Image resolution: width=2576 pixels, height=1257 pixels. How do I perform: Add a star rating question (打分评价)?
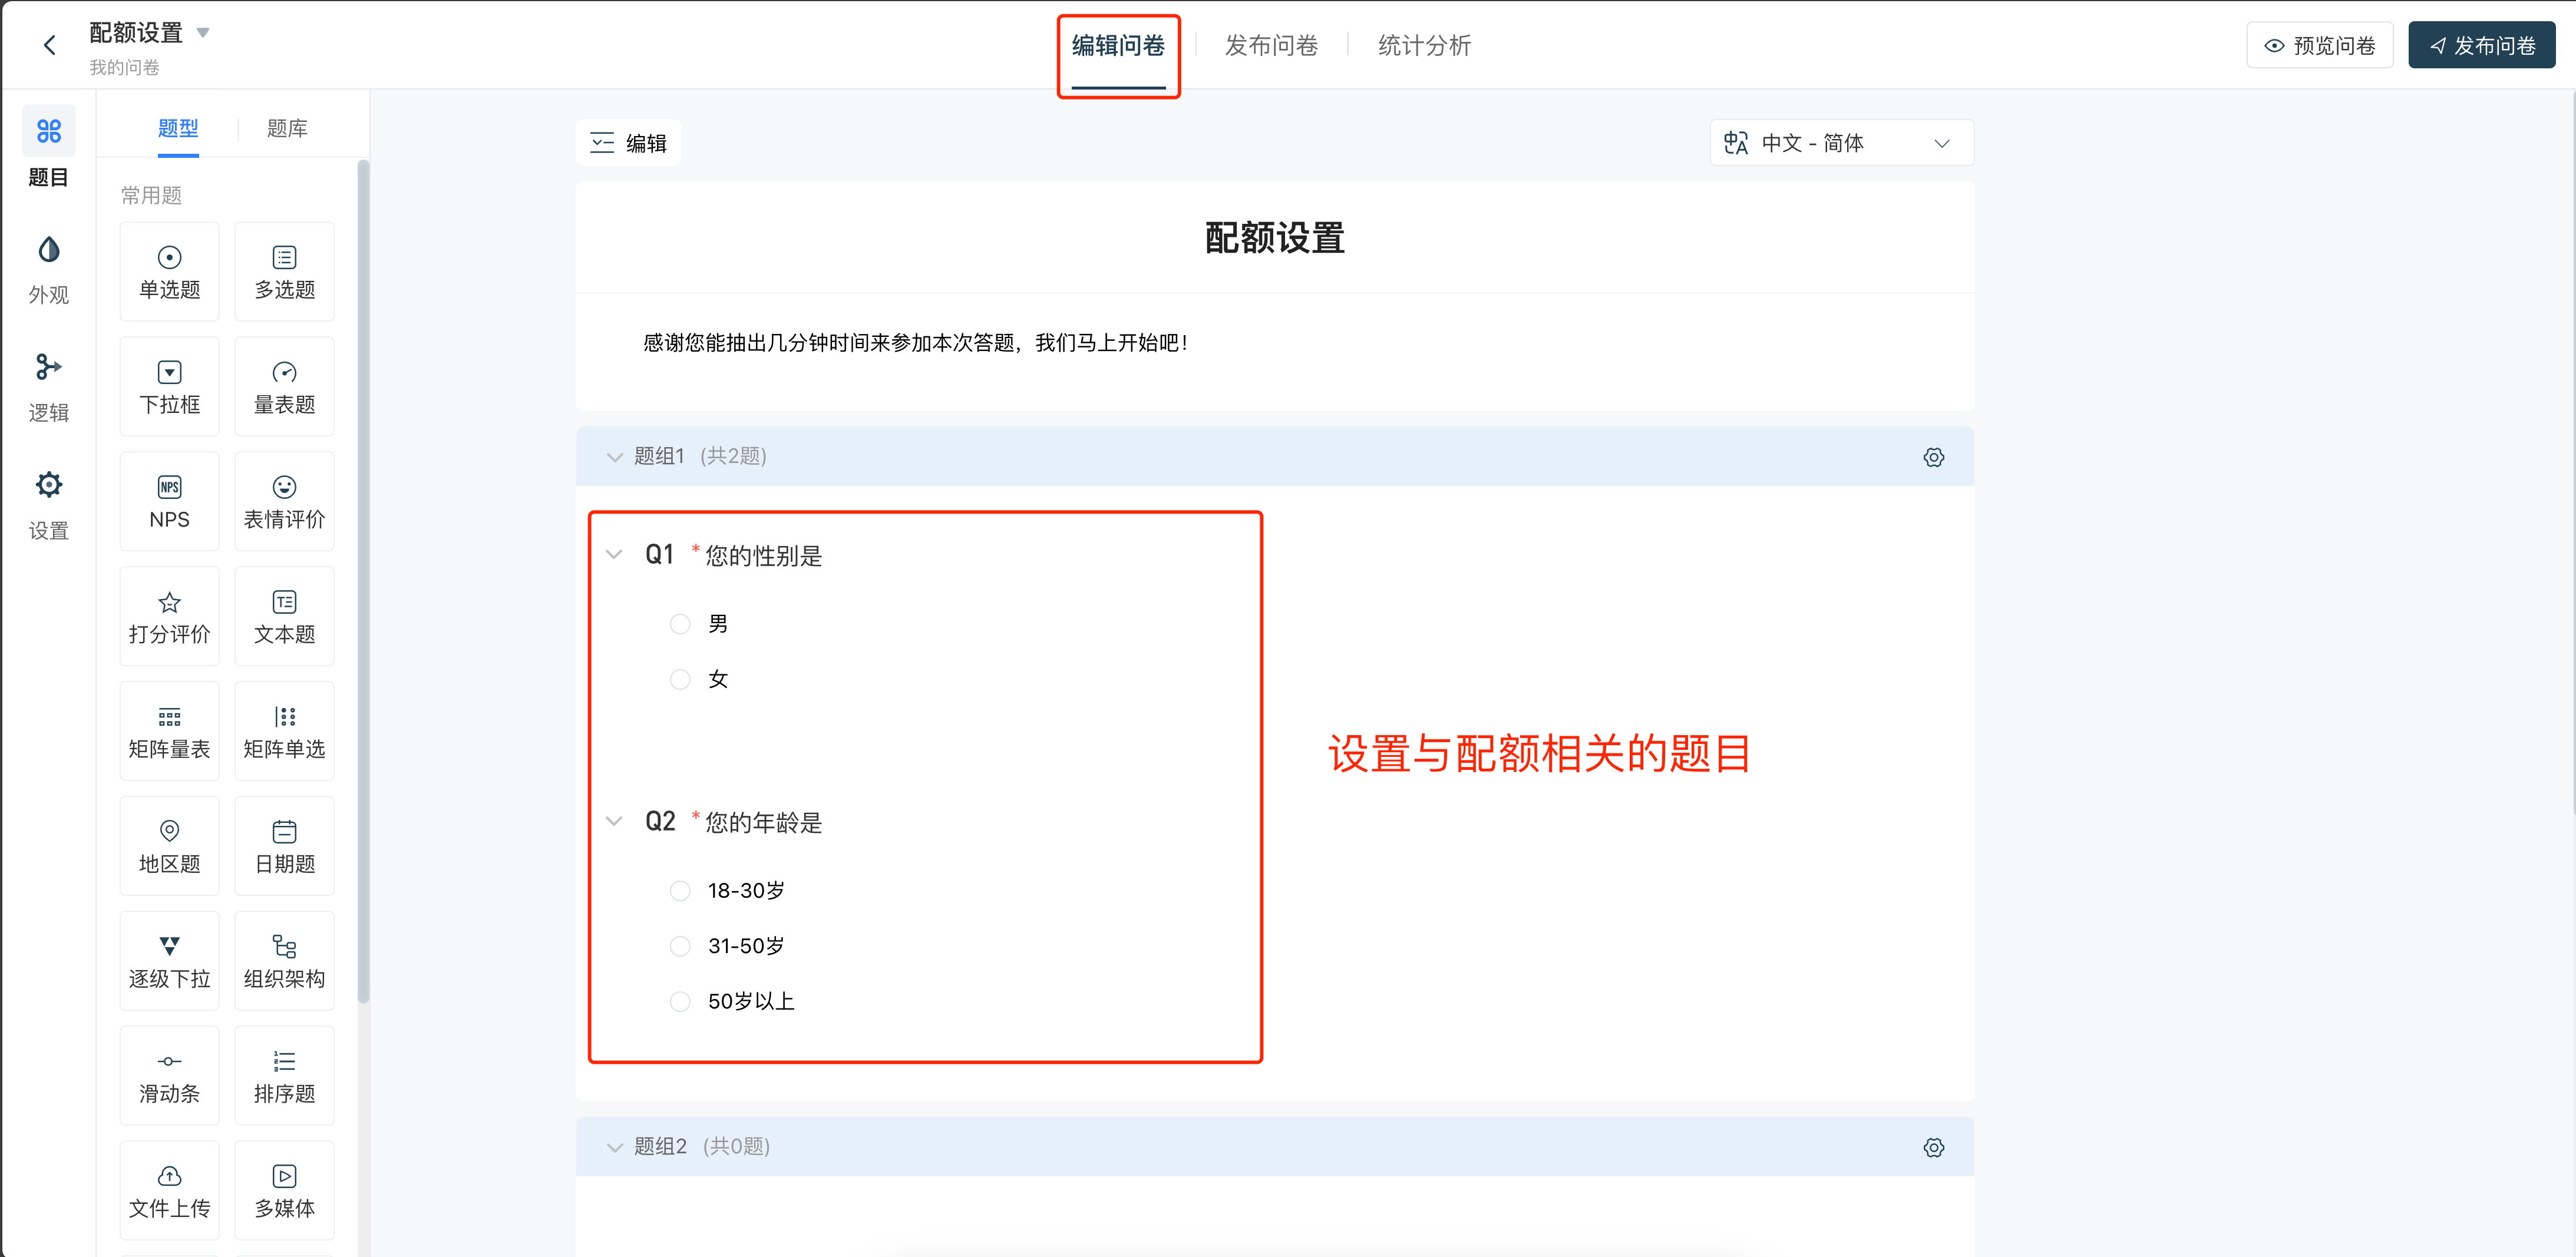pos(169,617)
